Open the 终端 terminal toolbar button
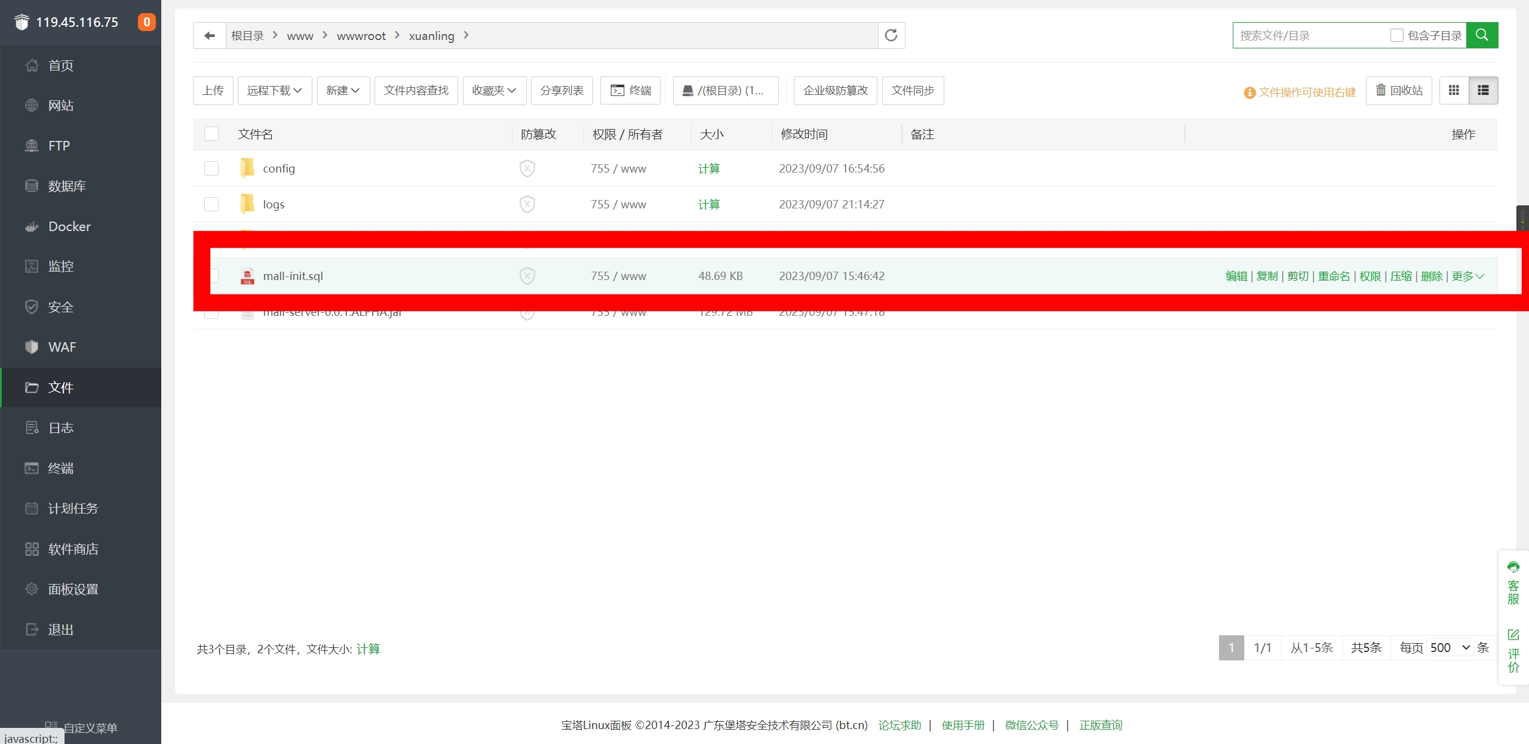 pyautogui.click(x=630, y=91)
